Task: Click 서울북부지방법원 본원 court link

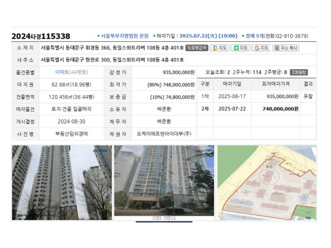Action: tap(125, 36)
